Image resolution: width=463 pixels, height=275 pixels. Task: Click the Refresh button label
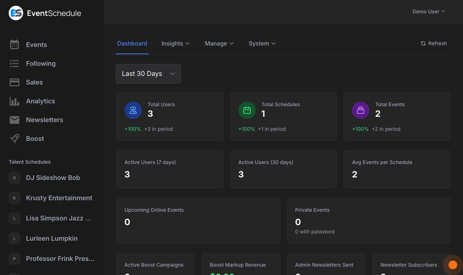(x=438, y=43)
